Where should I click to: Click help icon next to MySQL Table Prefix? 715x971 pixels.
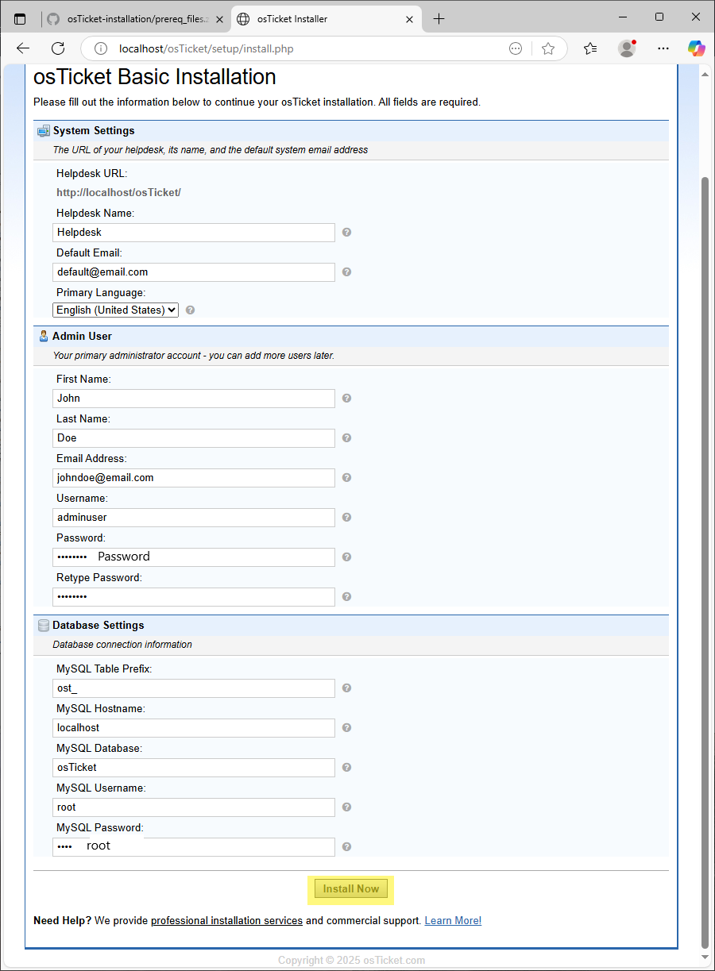click(x=346, y=688)
